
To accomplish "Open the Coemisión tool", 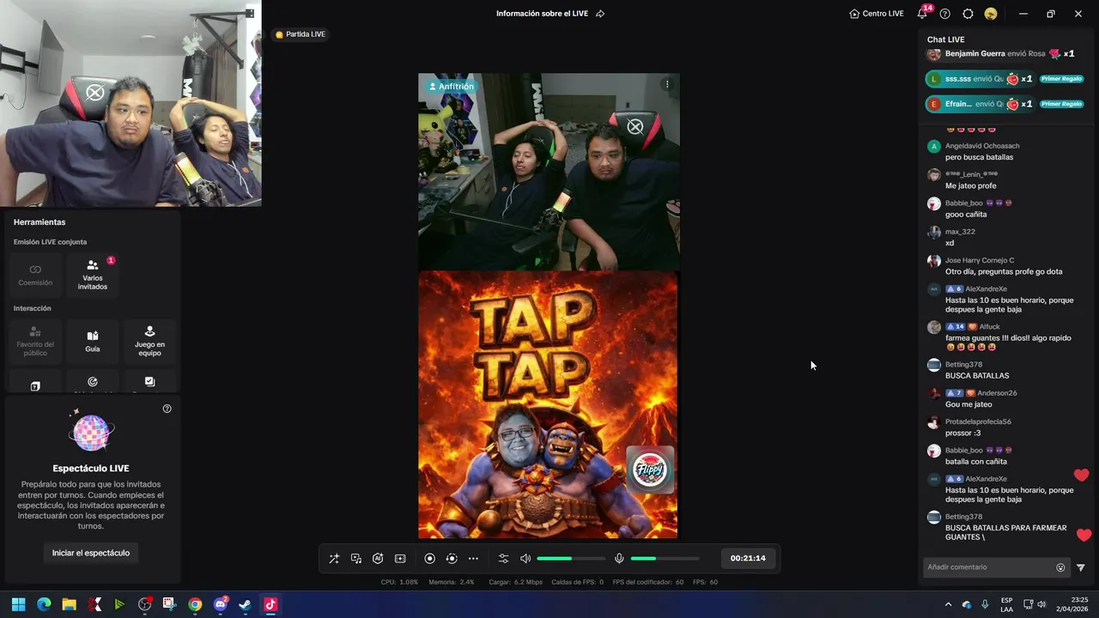I will pyautogui.click(x=35, y=275).
